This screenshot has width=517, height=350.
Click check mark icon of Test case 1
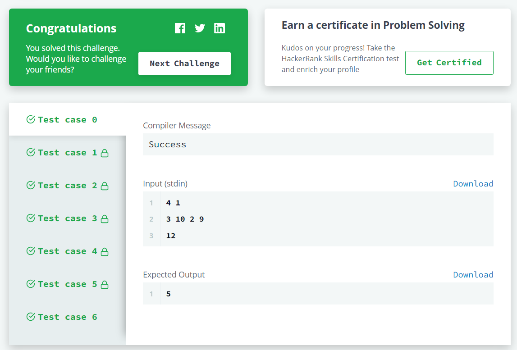click(x=31, y=152)
